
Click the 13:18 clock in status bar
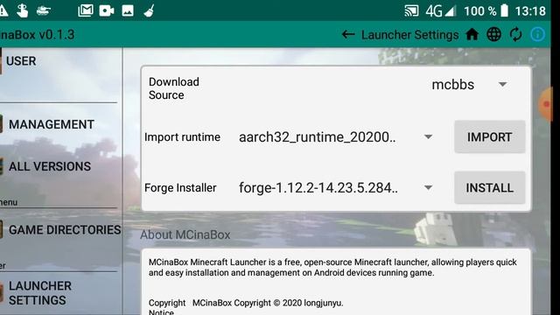click(x=530, y=10)
